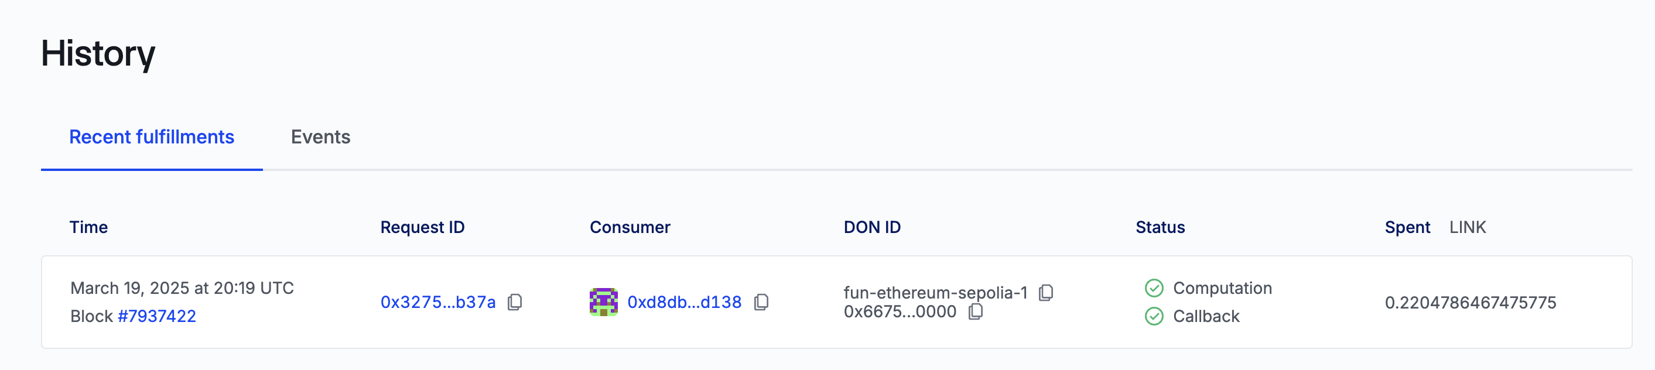Open consumer address 0xd8db...d138

[x=684, y=302]
